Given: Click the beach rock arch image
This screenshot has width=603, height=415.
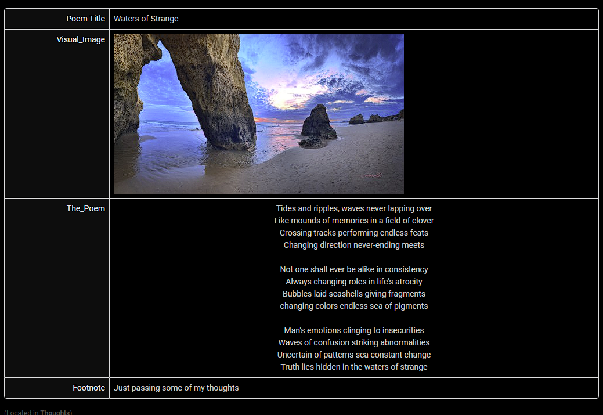Looking at the screenshot, I should [258, 113].
